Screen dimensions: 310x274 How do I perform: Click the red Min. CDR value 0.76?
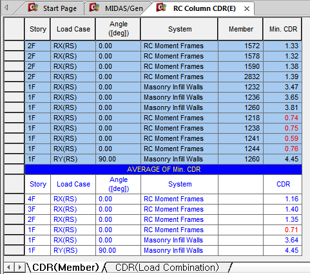(x=283, y=149)
